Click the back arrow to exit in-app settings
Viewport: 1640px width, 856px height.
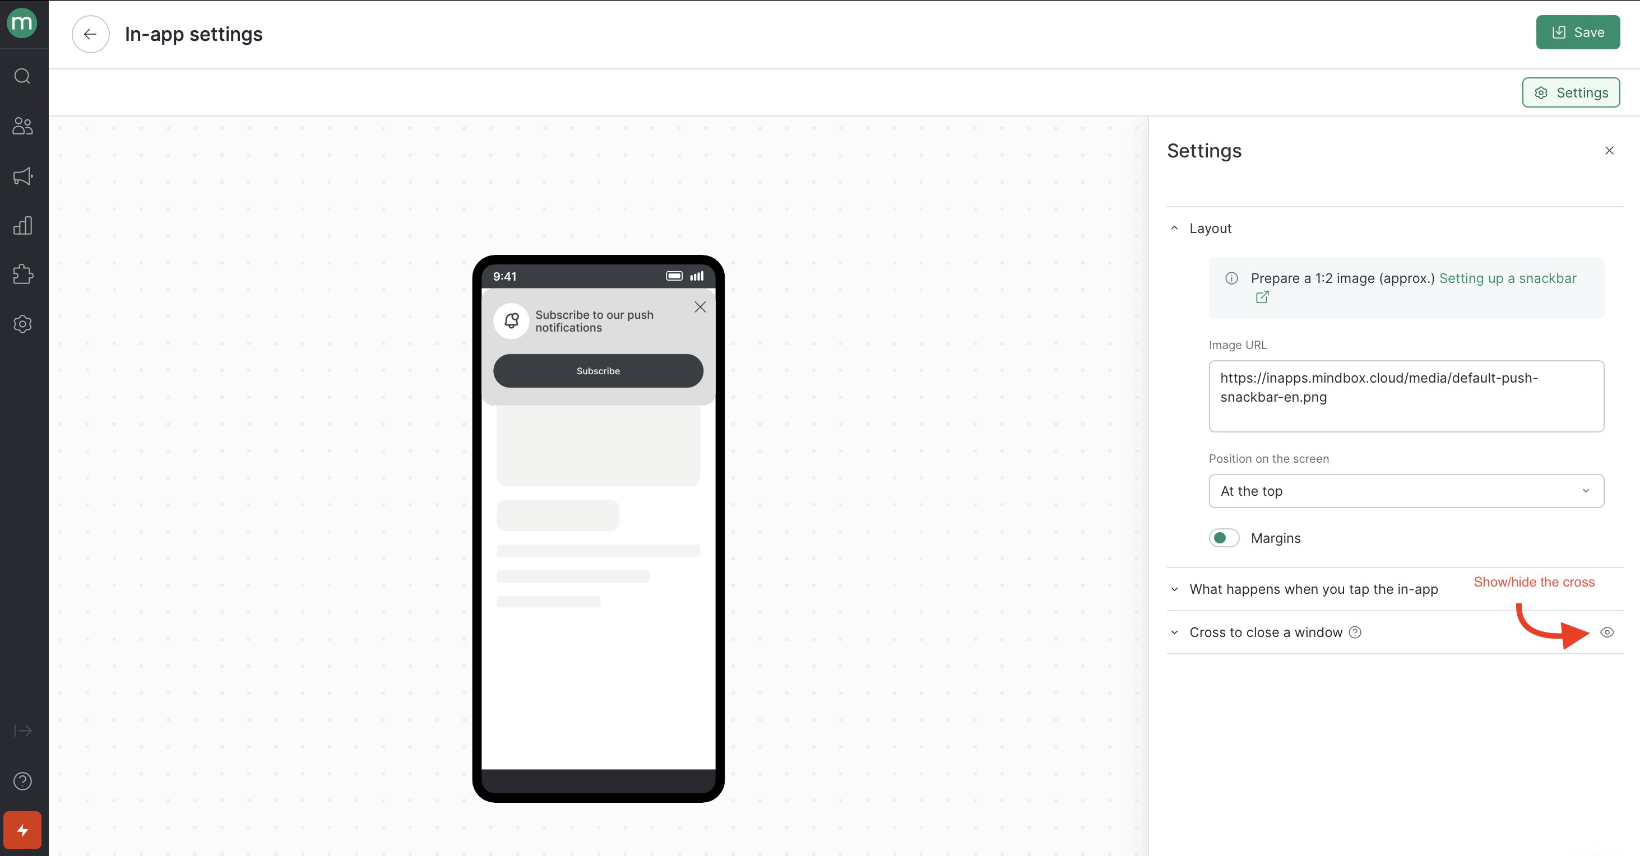92,34
